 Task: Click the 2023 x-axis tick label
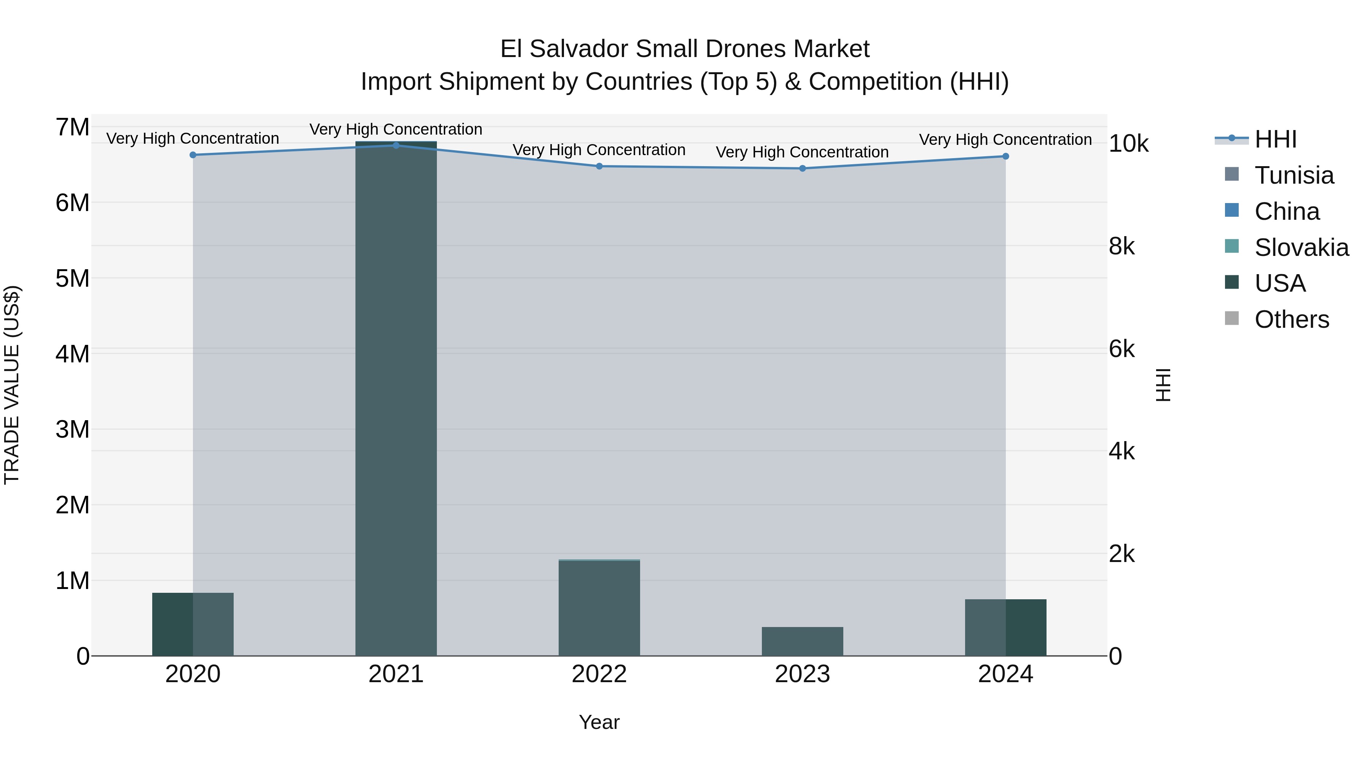point(803,674)
